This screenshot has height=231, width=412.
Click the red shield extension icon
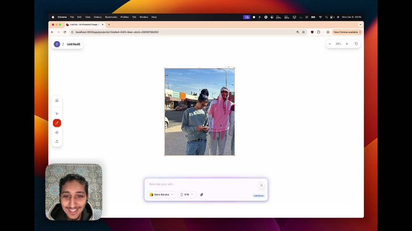coord(312,32)
